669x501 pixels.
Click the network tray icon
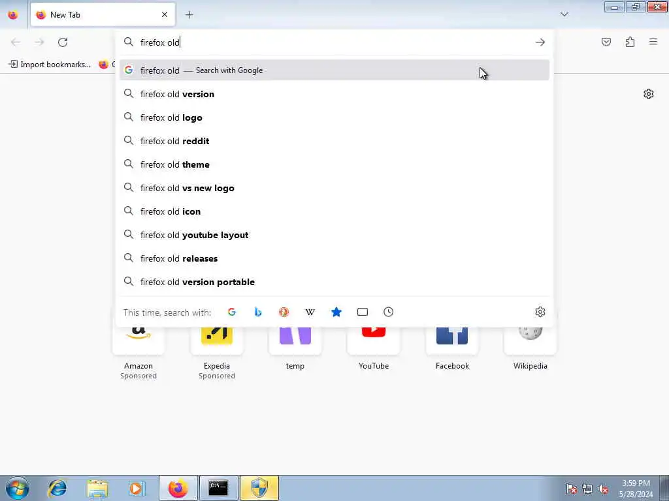[x=587, y=489]
